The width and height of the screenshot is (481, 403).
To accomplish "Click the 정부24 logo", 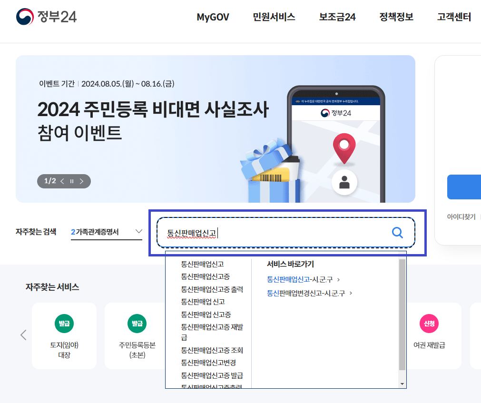I will pos(46,17).
